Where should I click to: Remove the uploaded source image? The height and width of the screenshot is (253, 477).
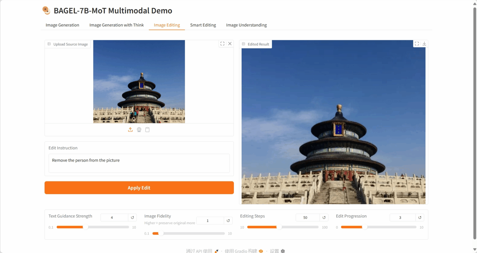pyautogui.click(x=230, y=44)
